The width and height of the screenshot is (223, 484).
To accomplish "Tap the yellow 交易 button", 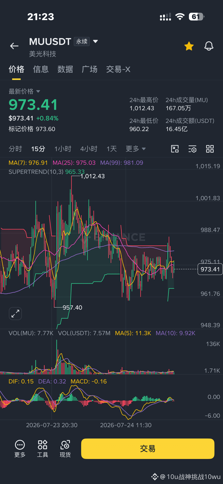I will tap(148, 448).
